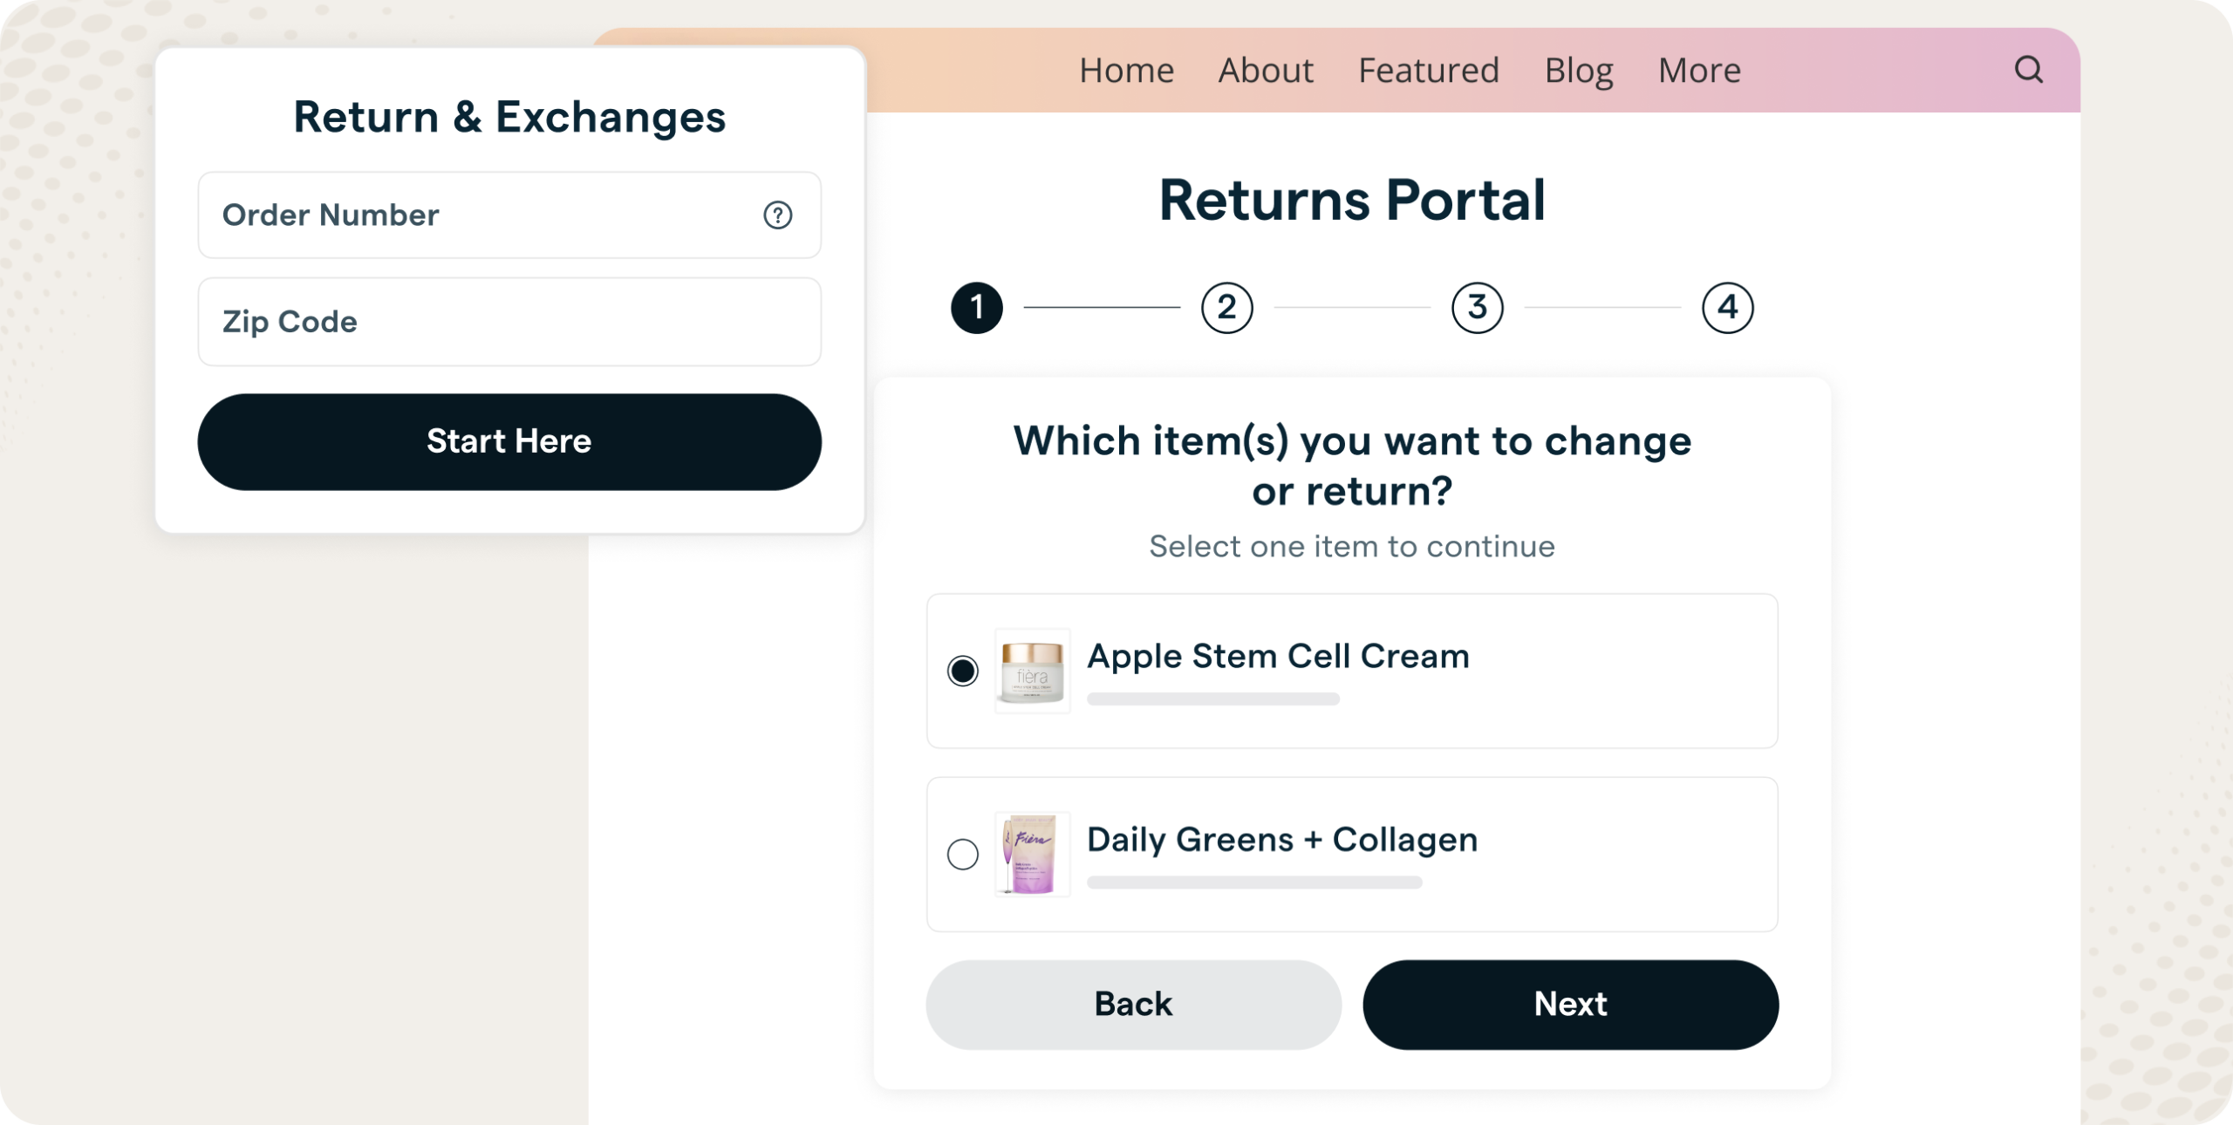Click the Apple Stem Cell Cream thumbnail
This screenshot has height=1125, width=2233.
[x=1032, y=672]
